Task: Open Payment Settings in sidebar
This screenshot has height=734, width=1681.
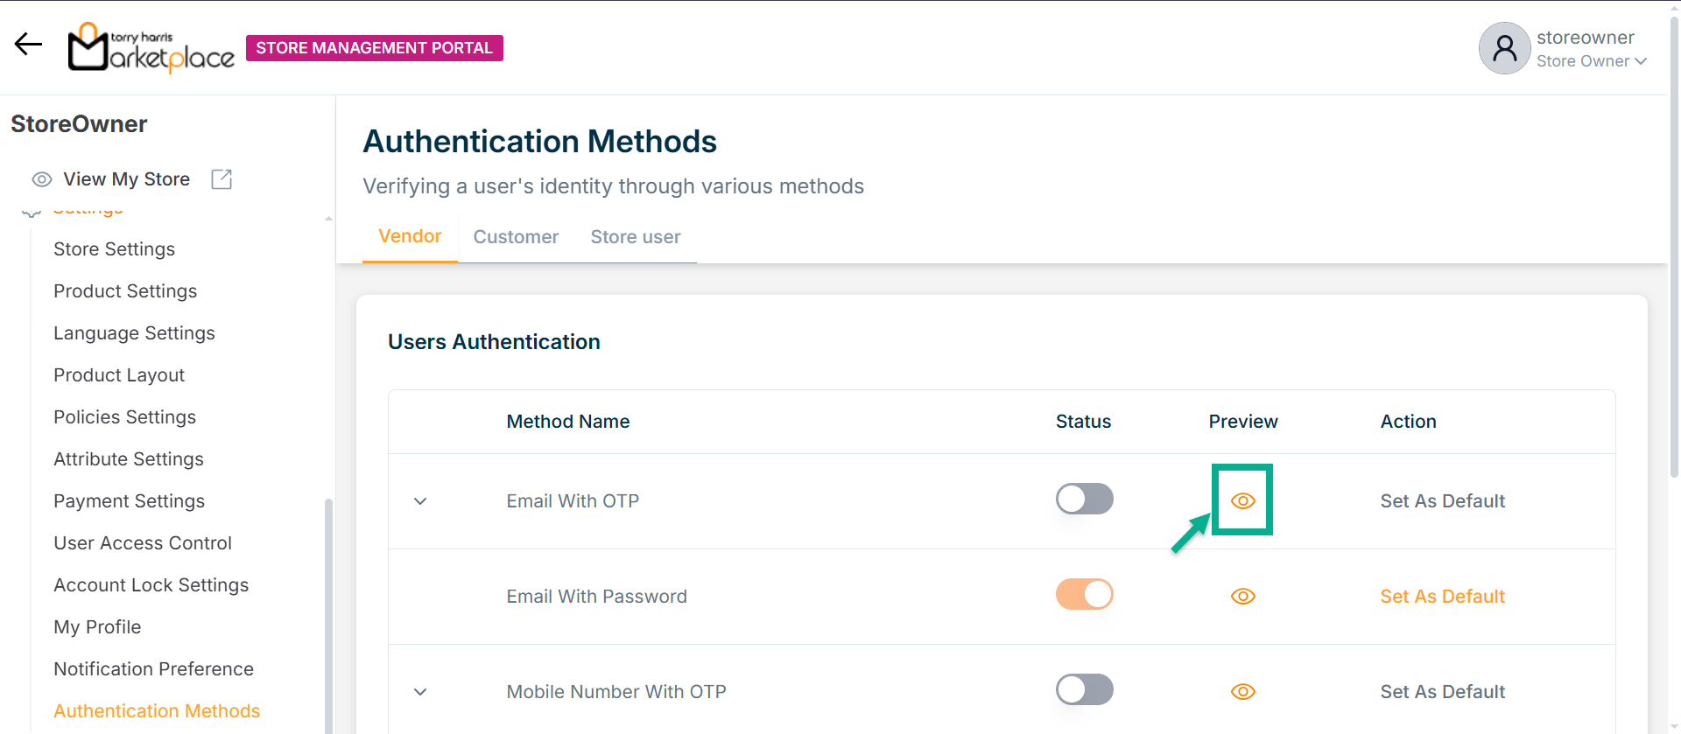Action: point(129,501)
